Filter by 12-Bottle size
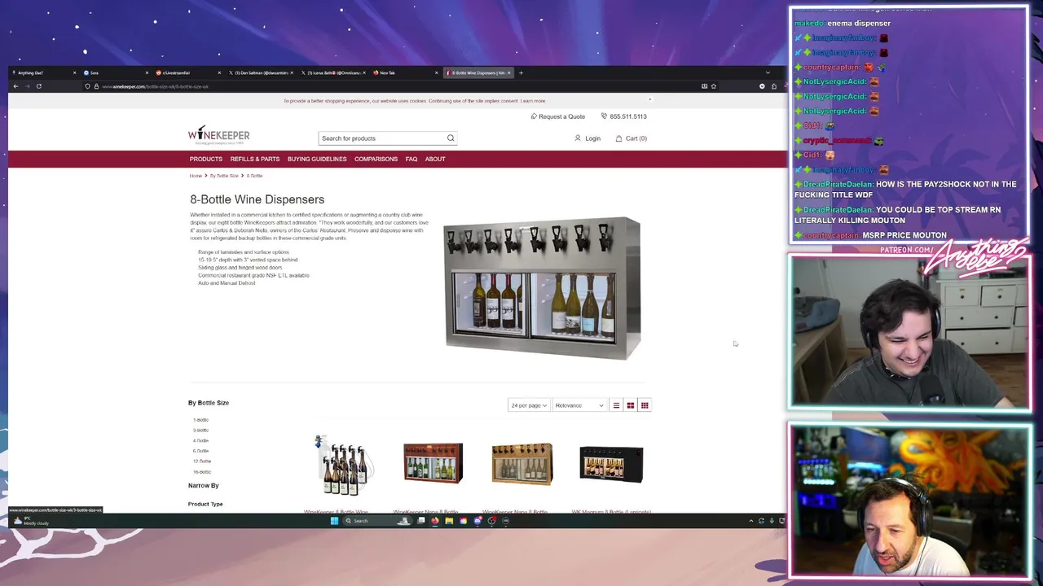The height and width of the screenshot is (586, 1043). 202,461
